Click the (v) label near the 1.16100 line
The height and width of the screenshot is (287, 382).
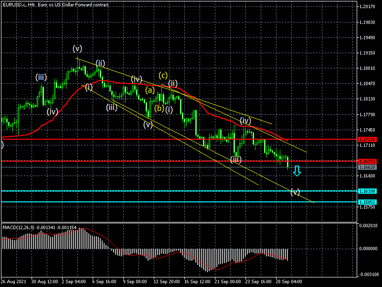pyautogui.click(x=295, y=192)
